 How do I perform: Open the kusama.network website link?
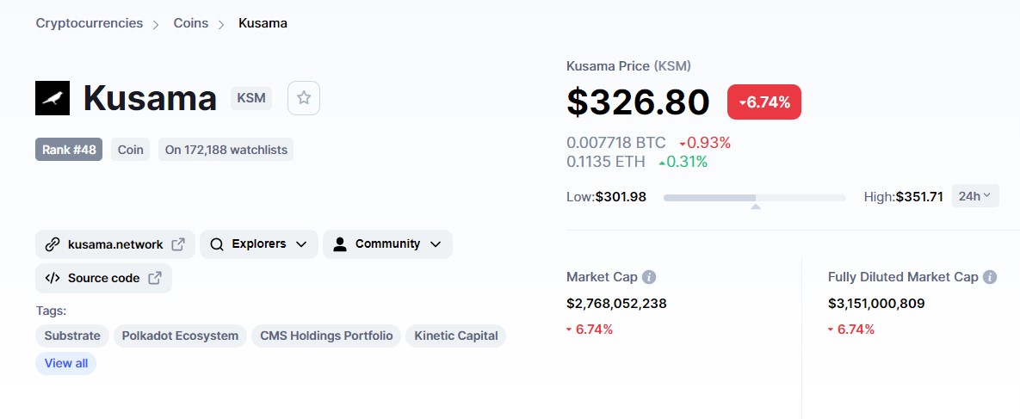pyautogui.click(x=115, y=244)
